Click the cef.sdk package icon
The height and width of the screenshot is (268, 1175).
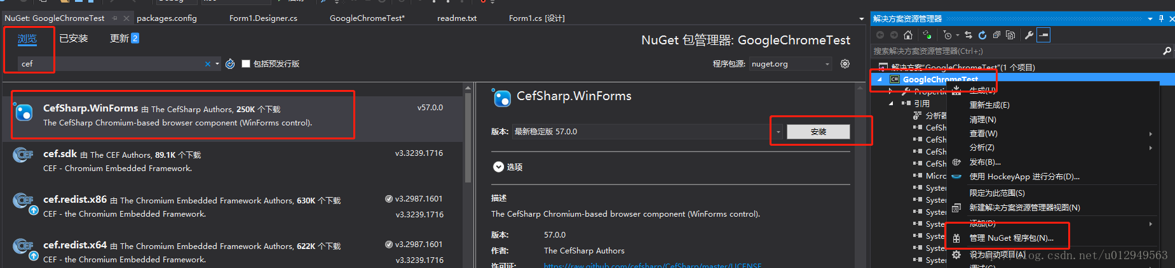[24, 155]
